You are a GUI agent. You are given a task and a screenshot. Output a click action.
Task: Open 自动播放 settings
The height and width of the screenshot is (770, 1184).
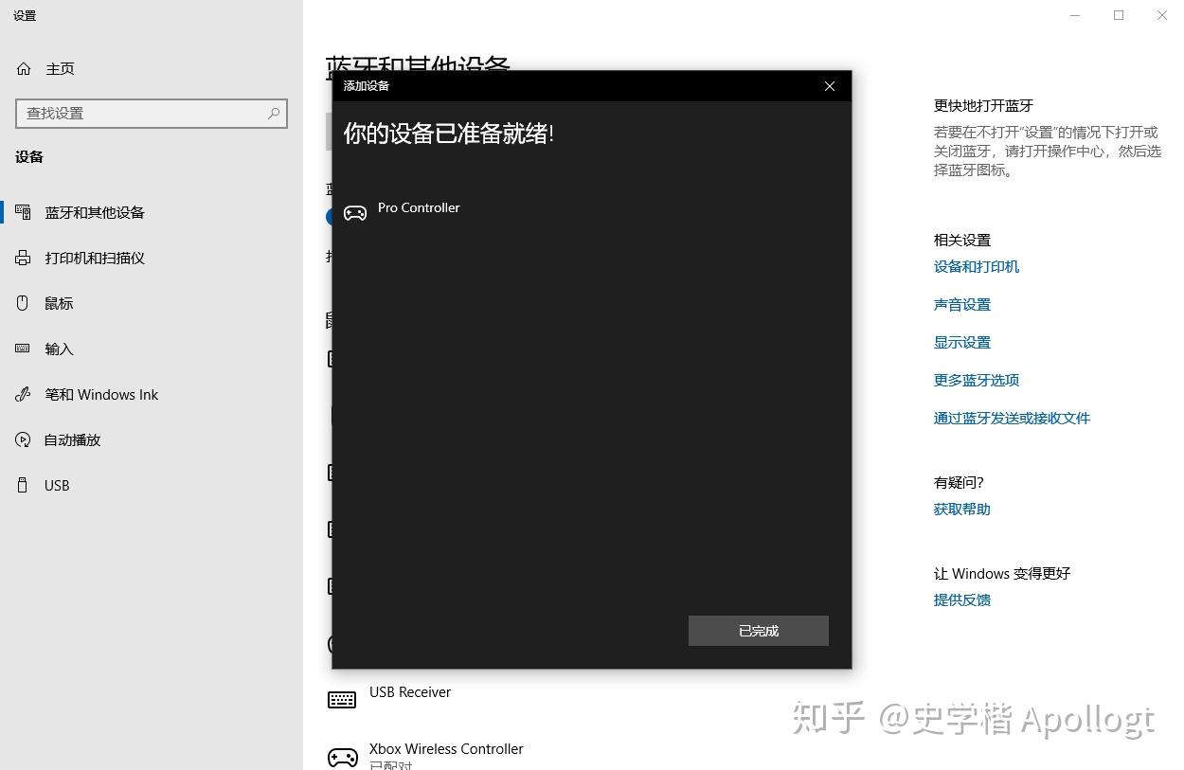tap(72, 439)
